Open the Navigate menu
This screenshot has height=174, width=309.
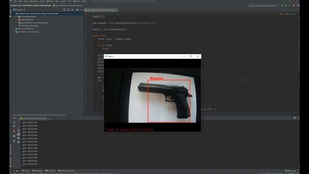tap(34, 1)
